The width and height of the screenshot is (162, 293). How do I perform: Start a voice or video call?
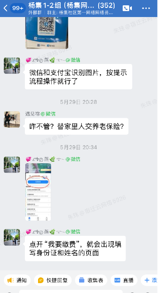pos(127,8)
